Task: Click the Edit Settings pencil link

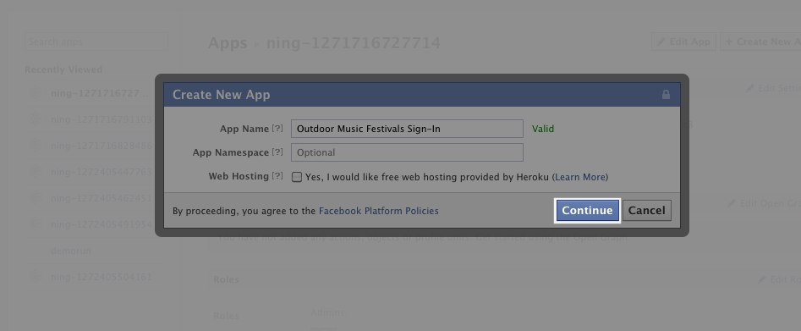Action: click(x=773, y=89)
